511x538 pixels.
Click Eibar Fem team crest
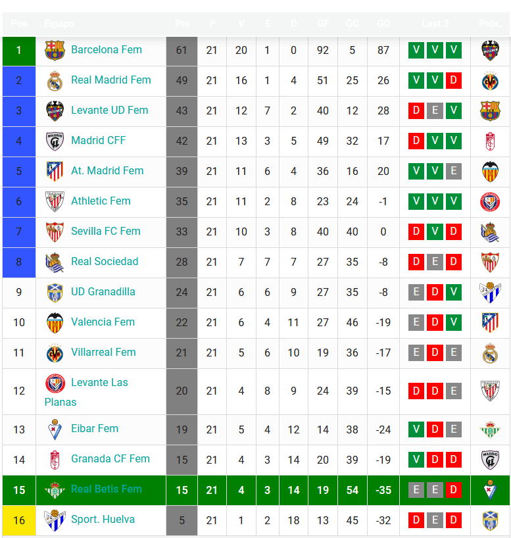[55, 429]
